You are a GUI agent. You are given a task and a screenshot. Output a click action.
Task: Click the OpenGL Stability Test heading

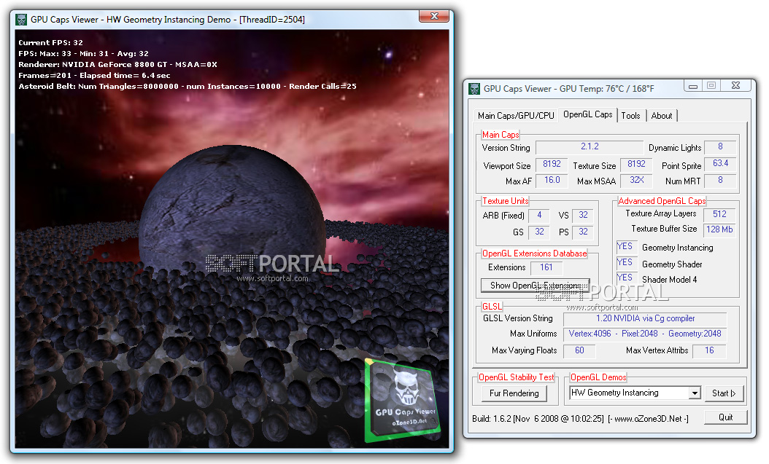click(516, 377)
